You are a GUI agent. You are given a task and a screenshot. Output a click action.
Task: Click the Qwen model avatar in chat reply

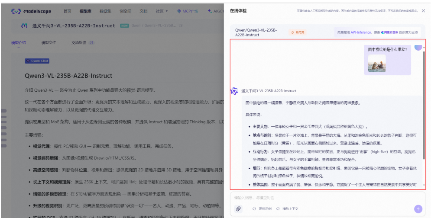pos(234,91)
